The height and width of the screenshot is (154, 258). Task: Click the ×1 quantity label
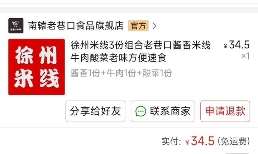point(245,56)
